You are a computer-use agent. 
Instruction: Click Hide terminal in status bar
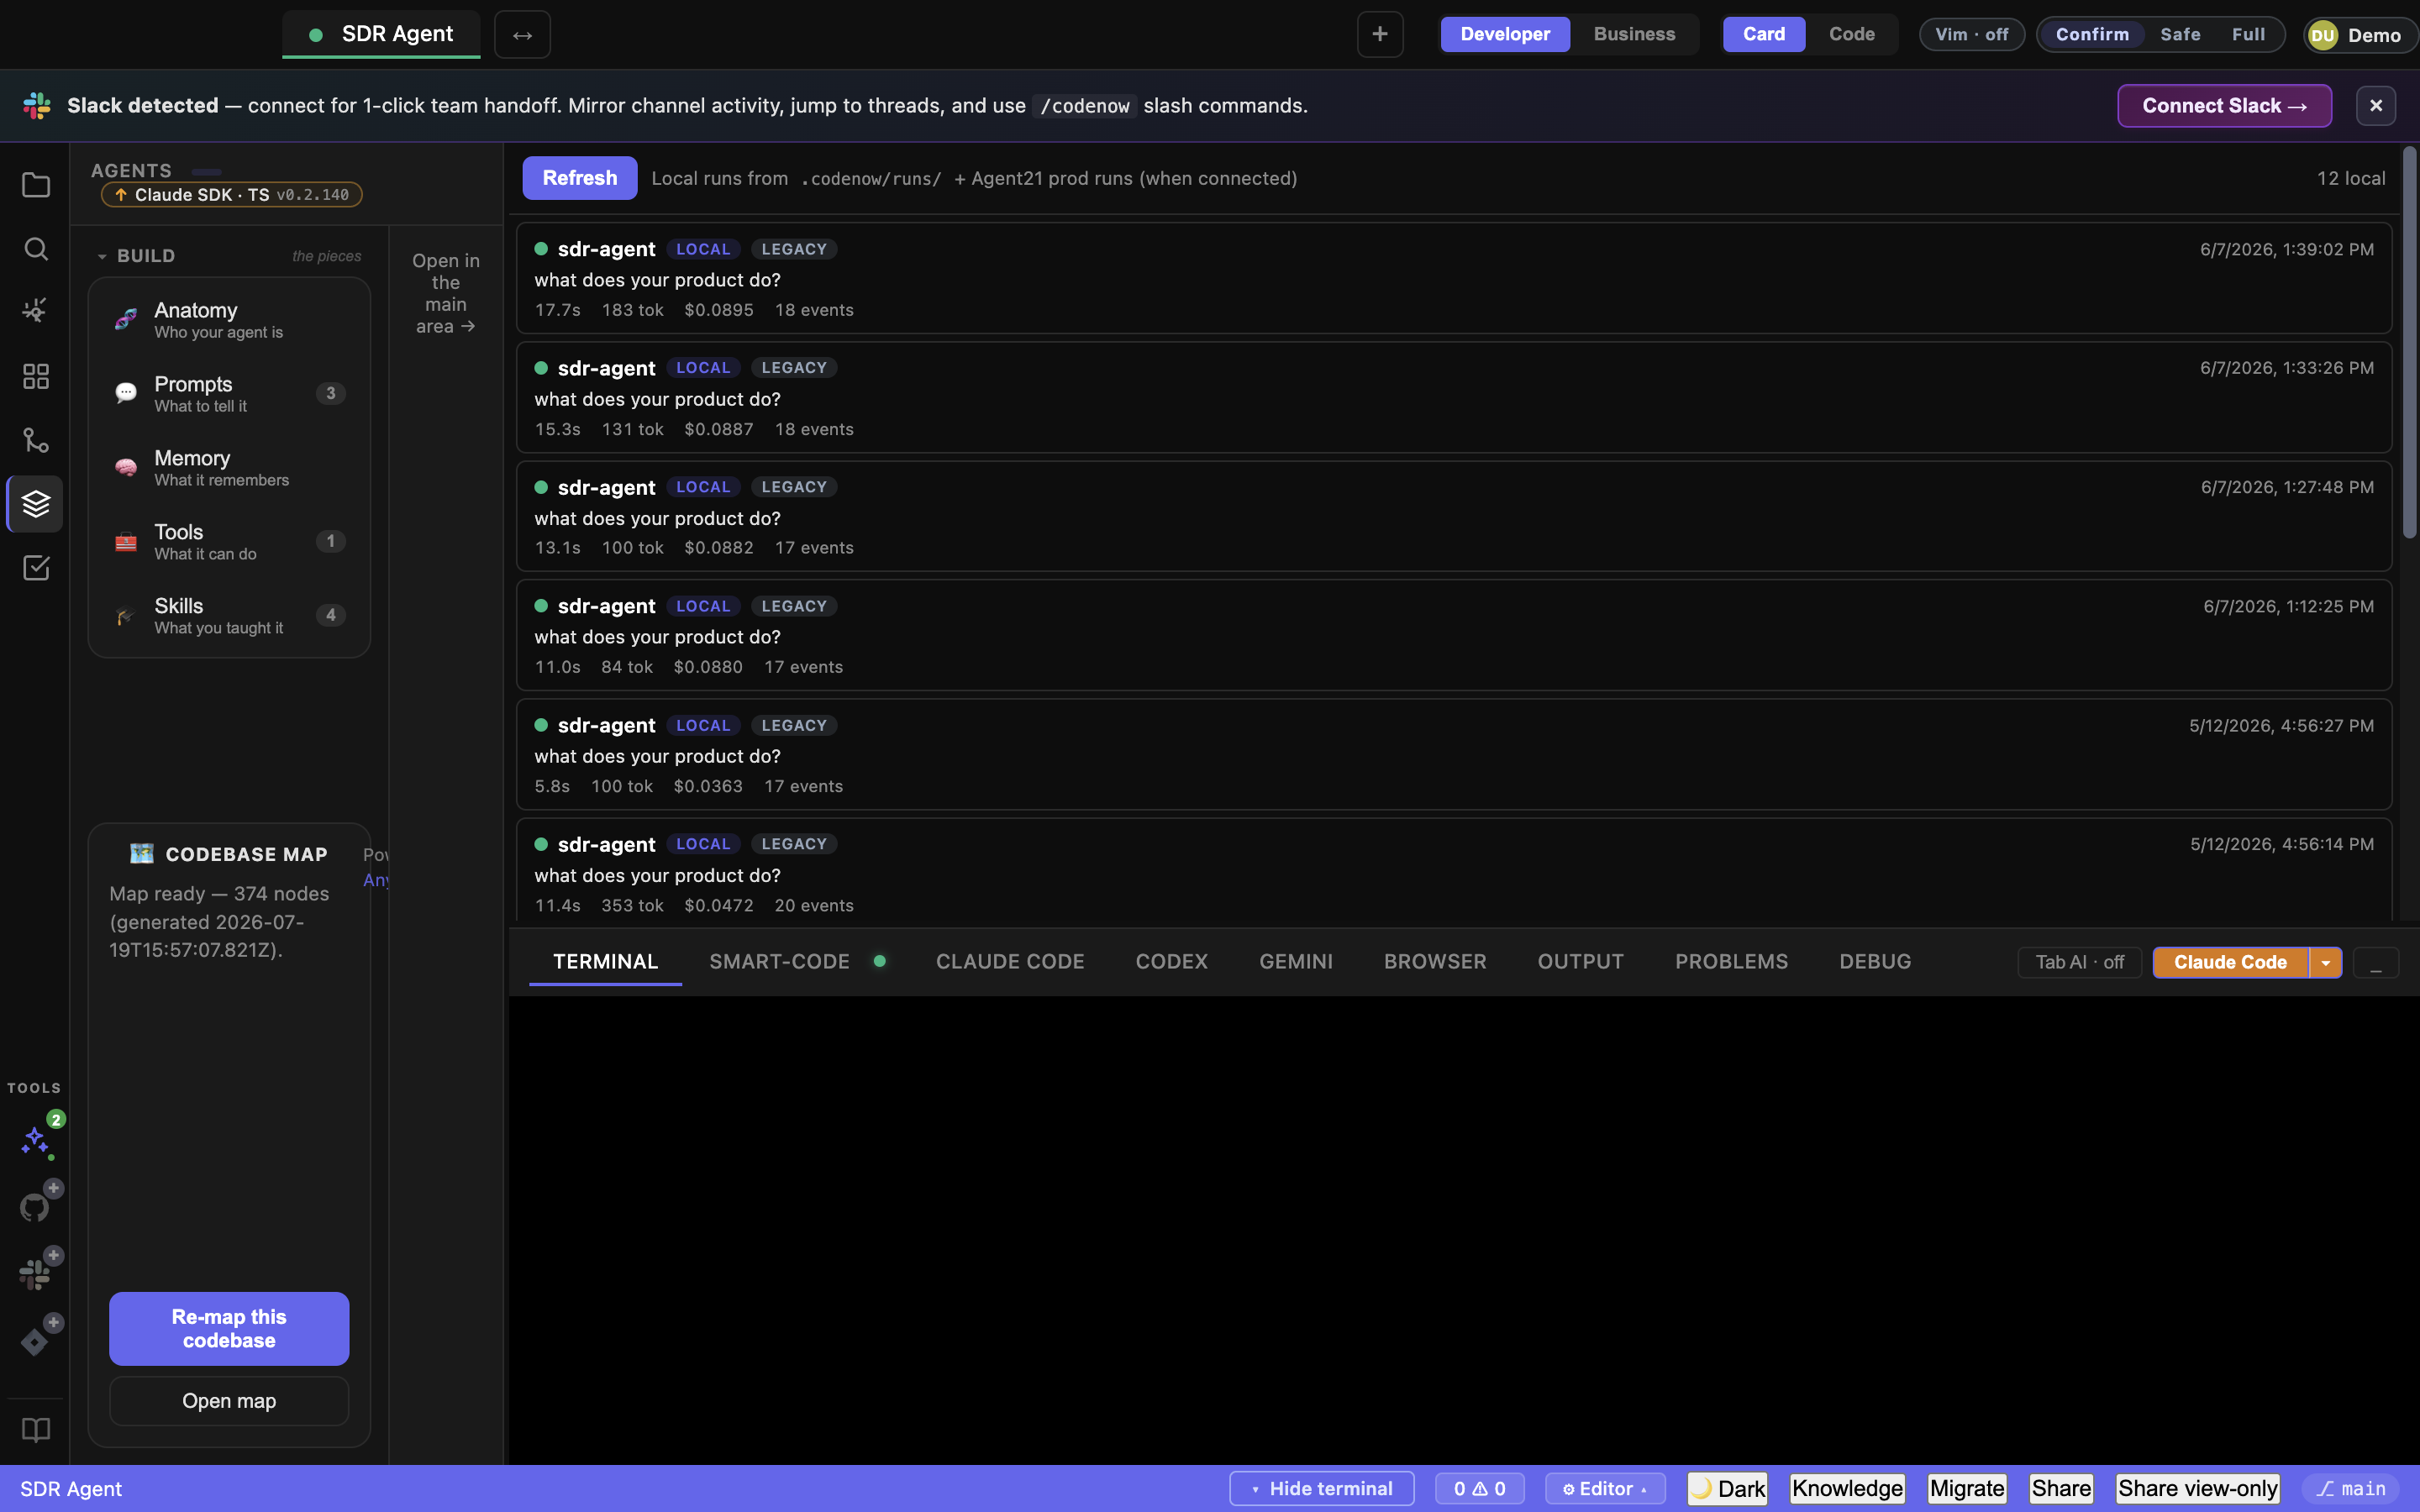click(1322, 1488)
